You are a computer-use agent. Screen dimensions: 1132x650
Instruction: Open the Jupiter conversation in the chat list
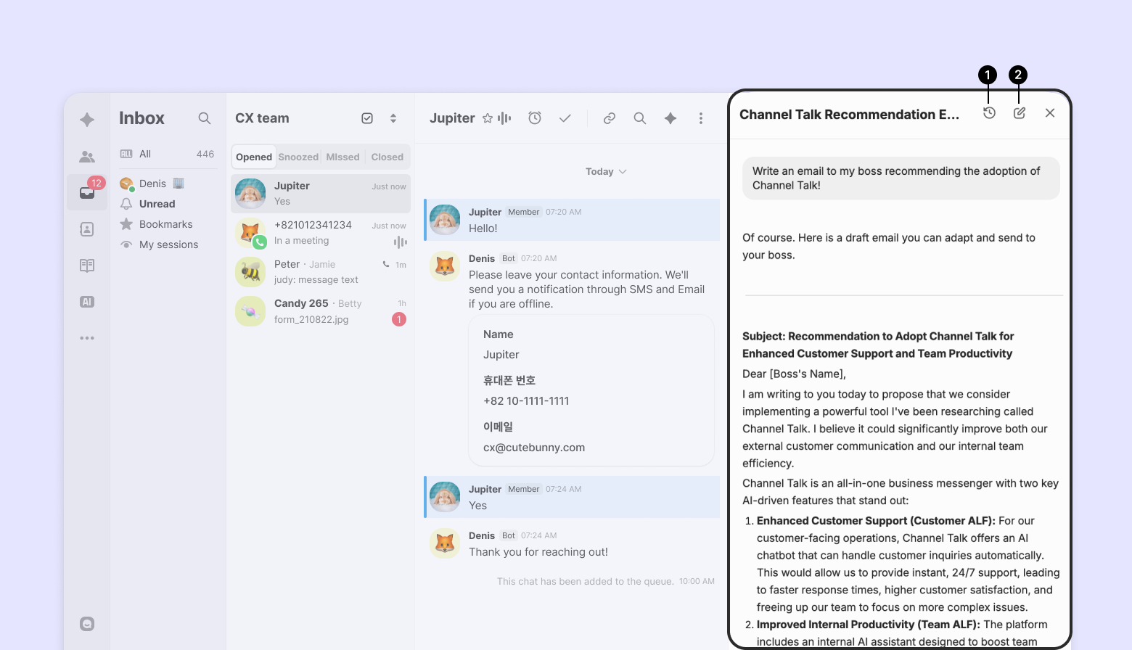coord(321,194)
